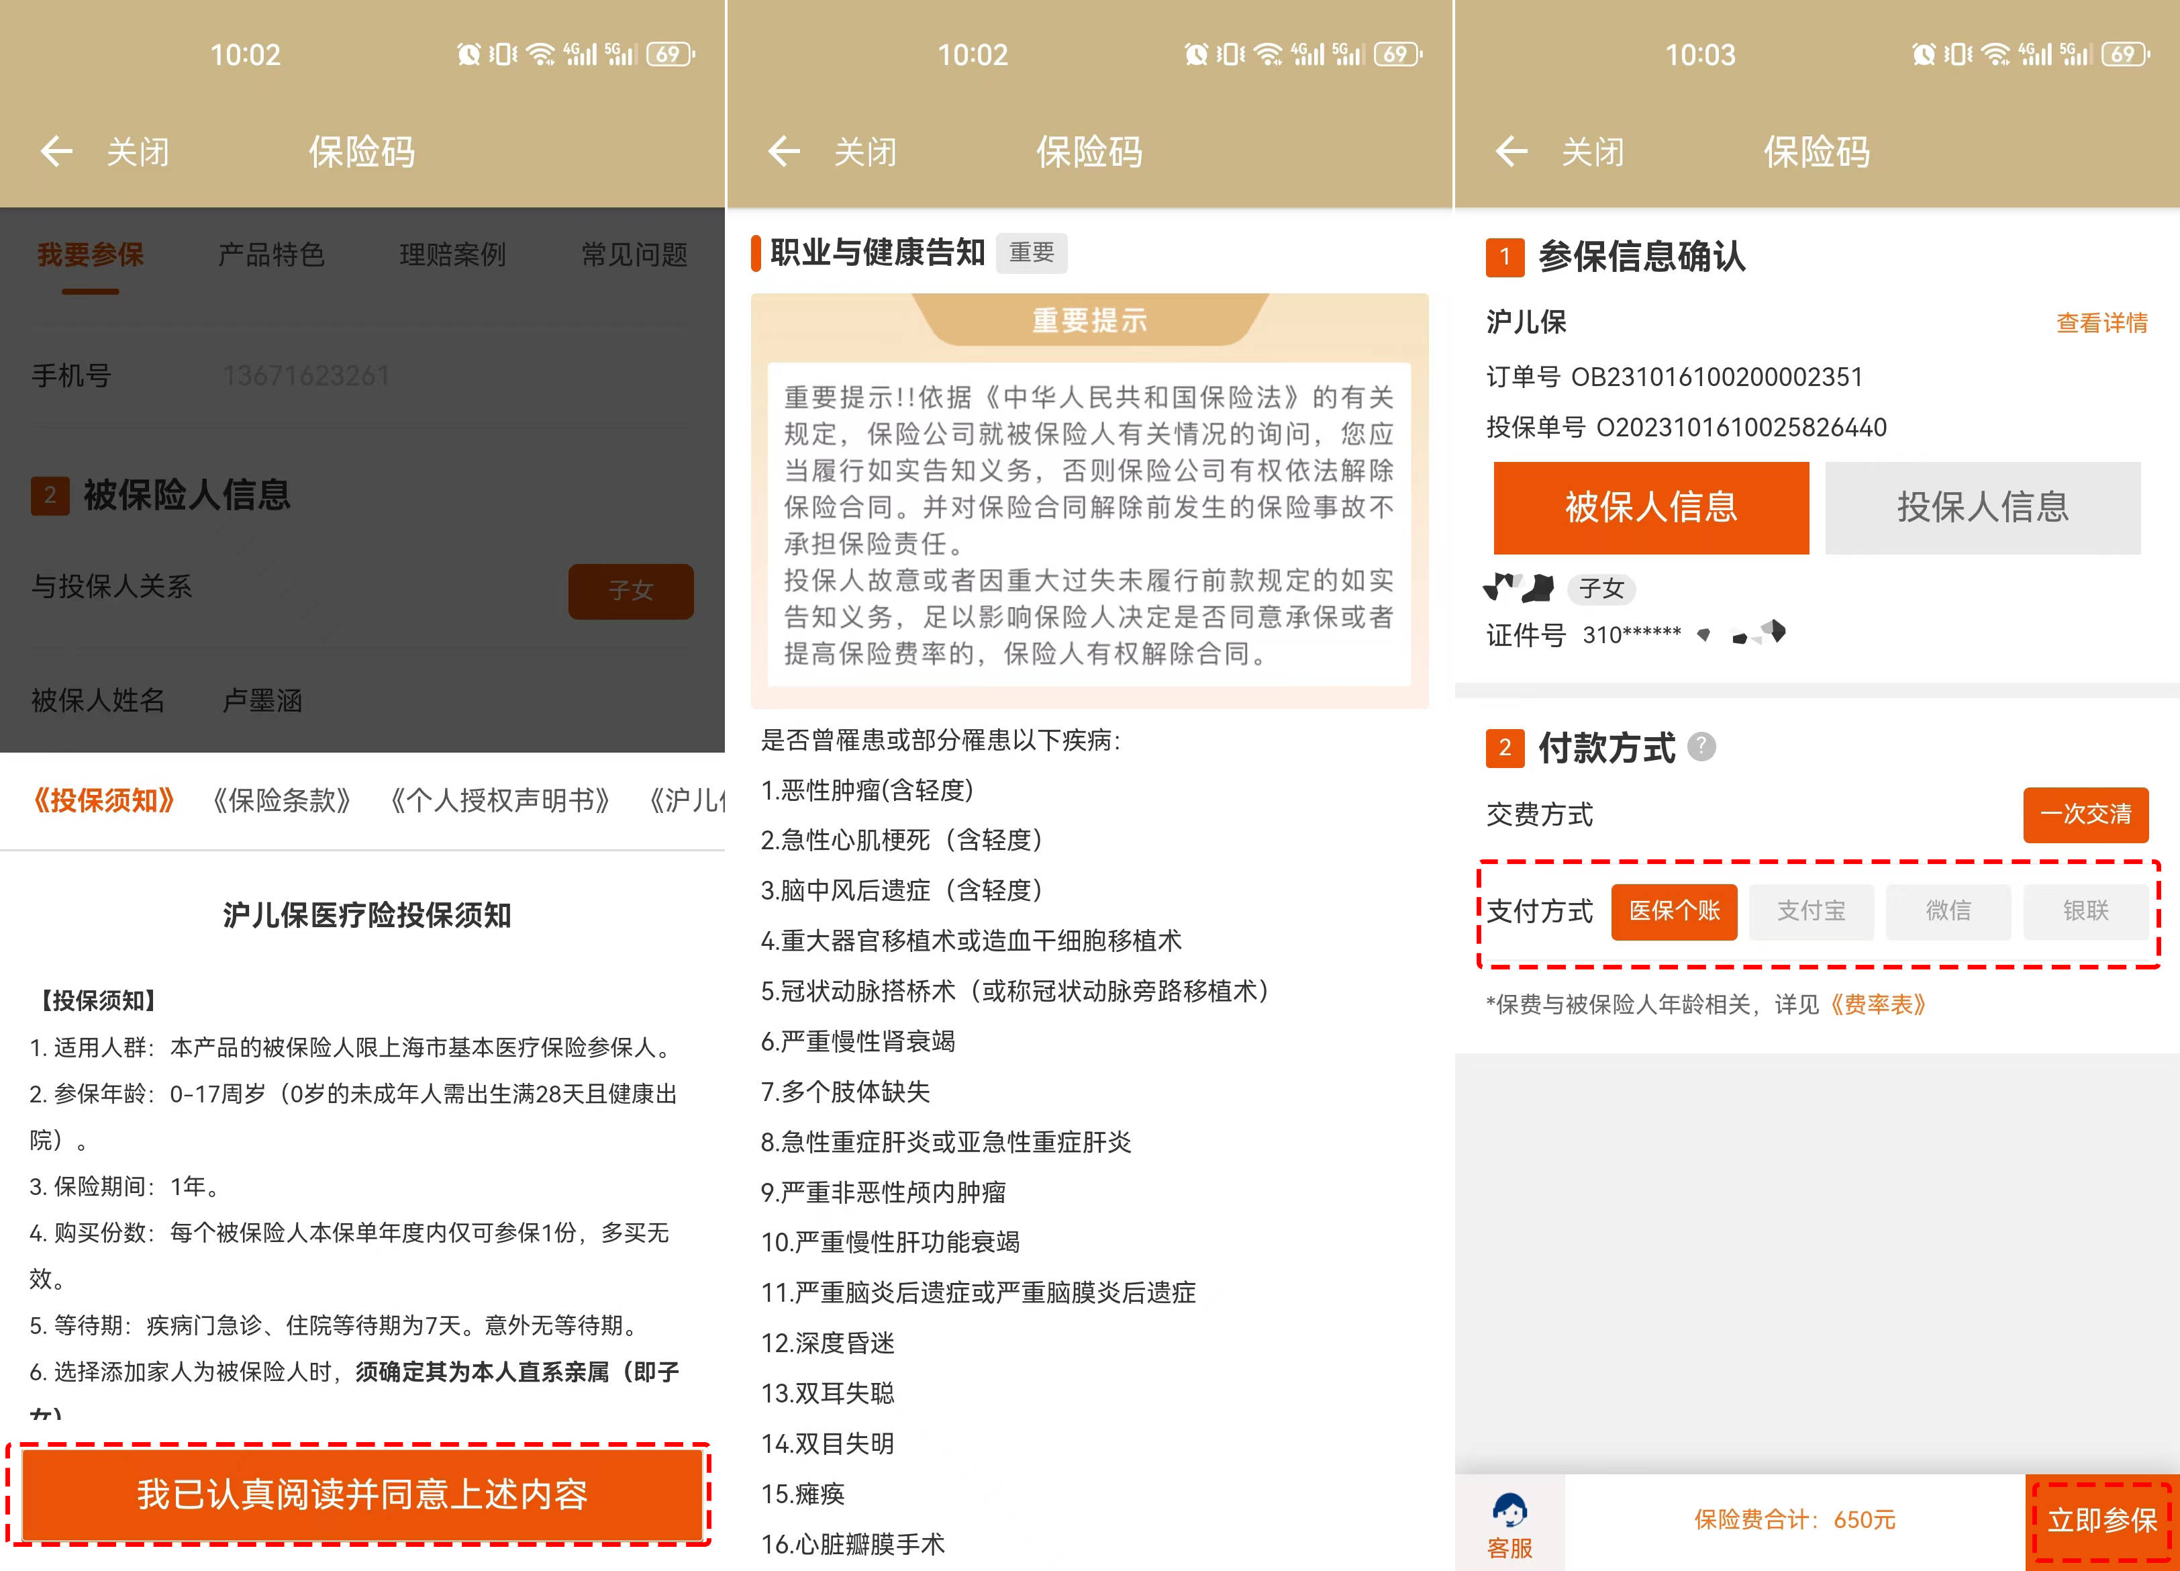
Task: Switch to 投保人信息 tab
Action: 1982,508
